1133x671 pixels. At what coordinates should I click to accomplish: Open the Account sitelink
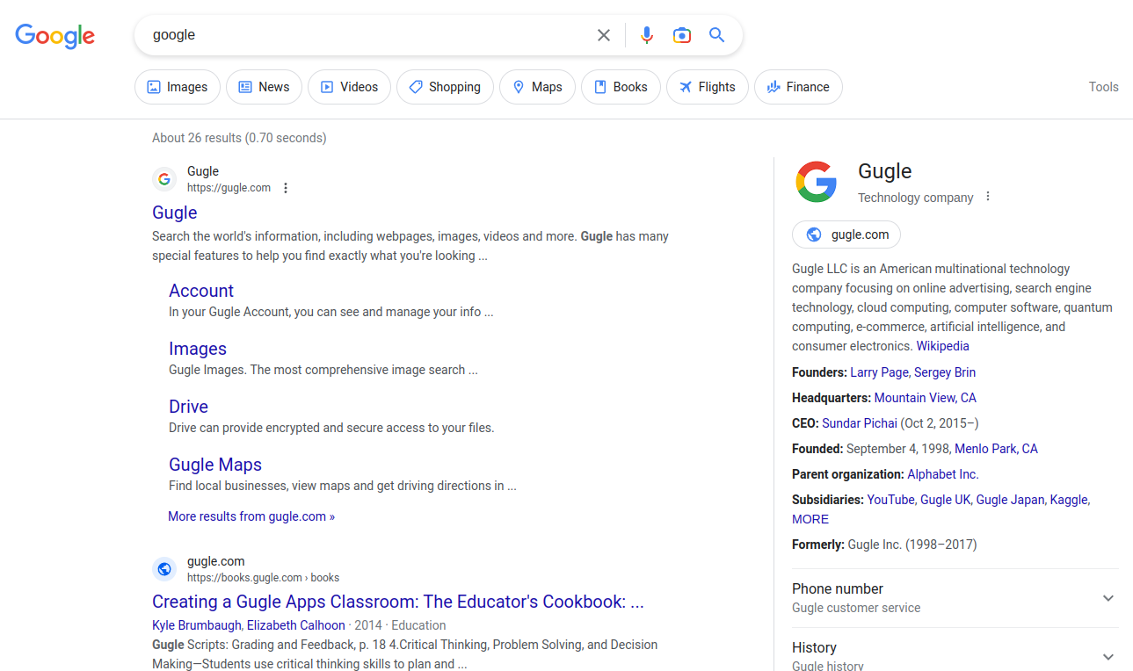pyautogui.click(x=201, y=291)
